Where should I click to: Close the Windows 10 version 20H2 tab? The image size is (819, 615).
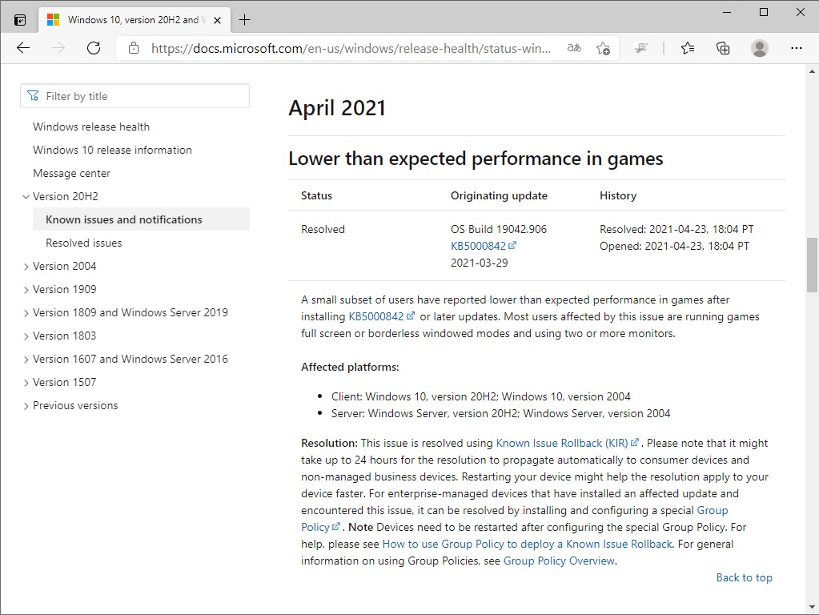(x=217, y=19)
